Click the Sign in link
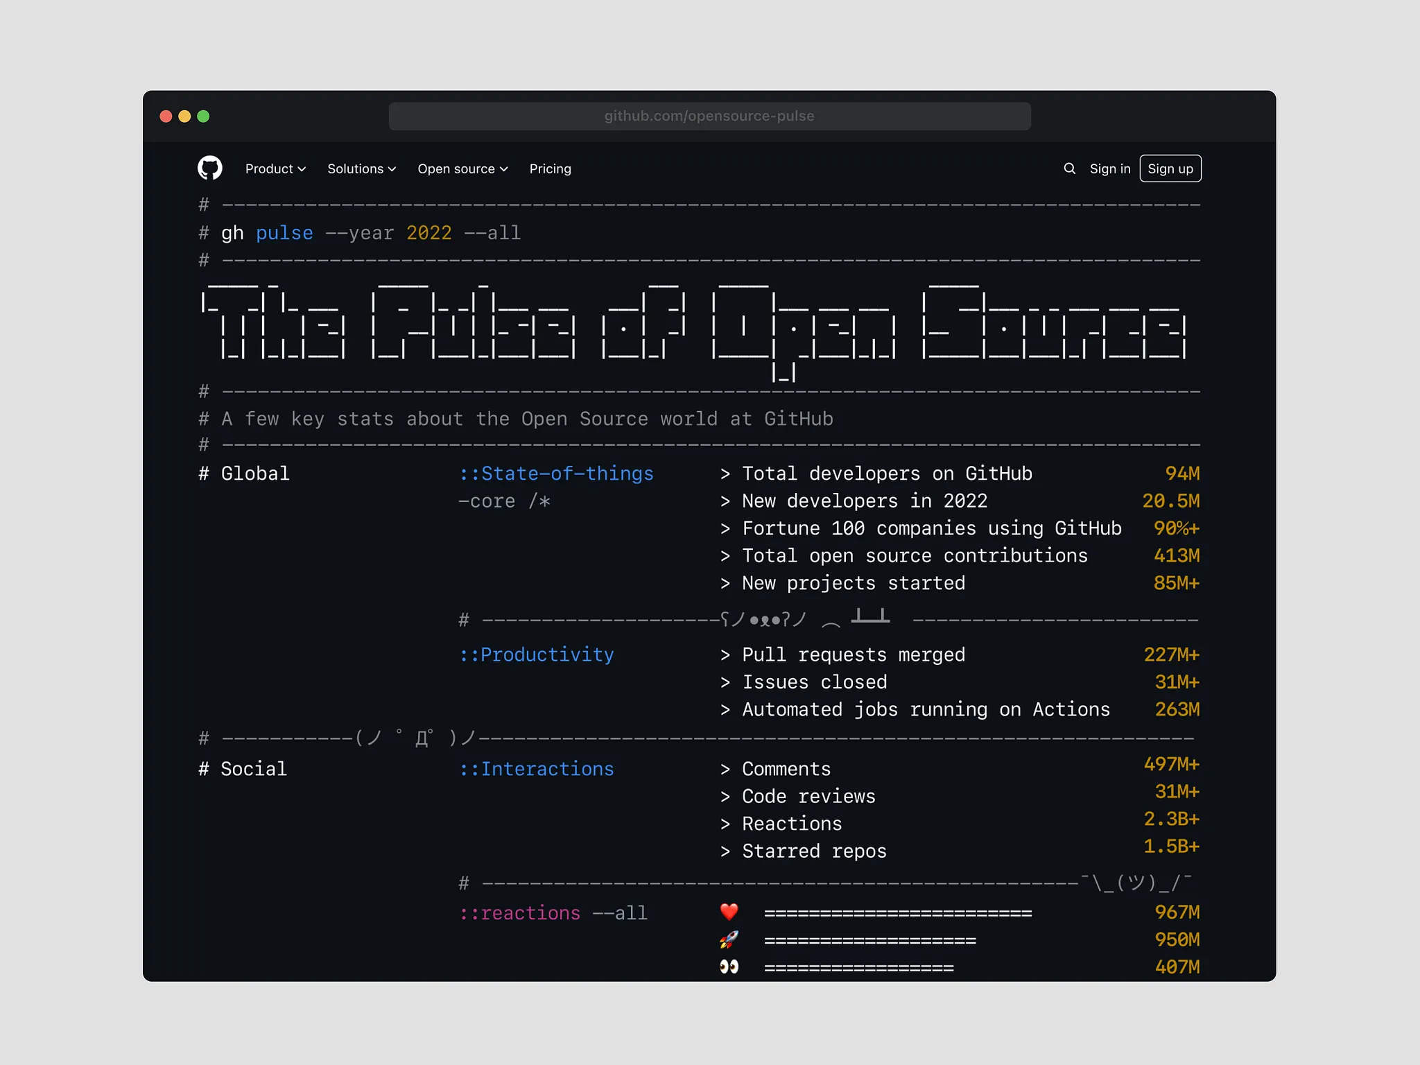 point(1109,168)
